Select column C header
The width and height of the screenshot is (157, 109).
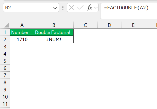click(86, 25)
